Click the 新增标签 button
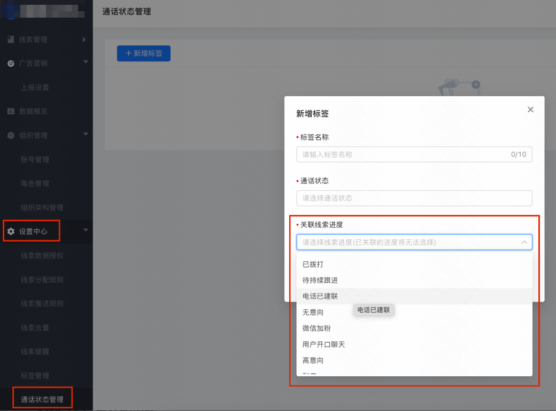 [143, 53]
